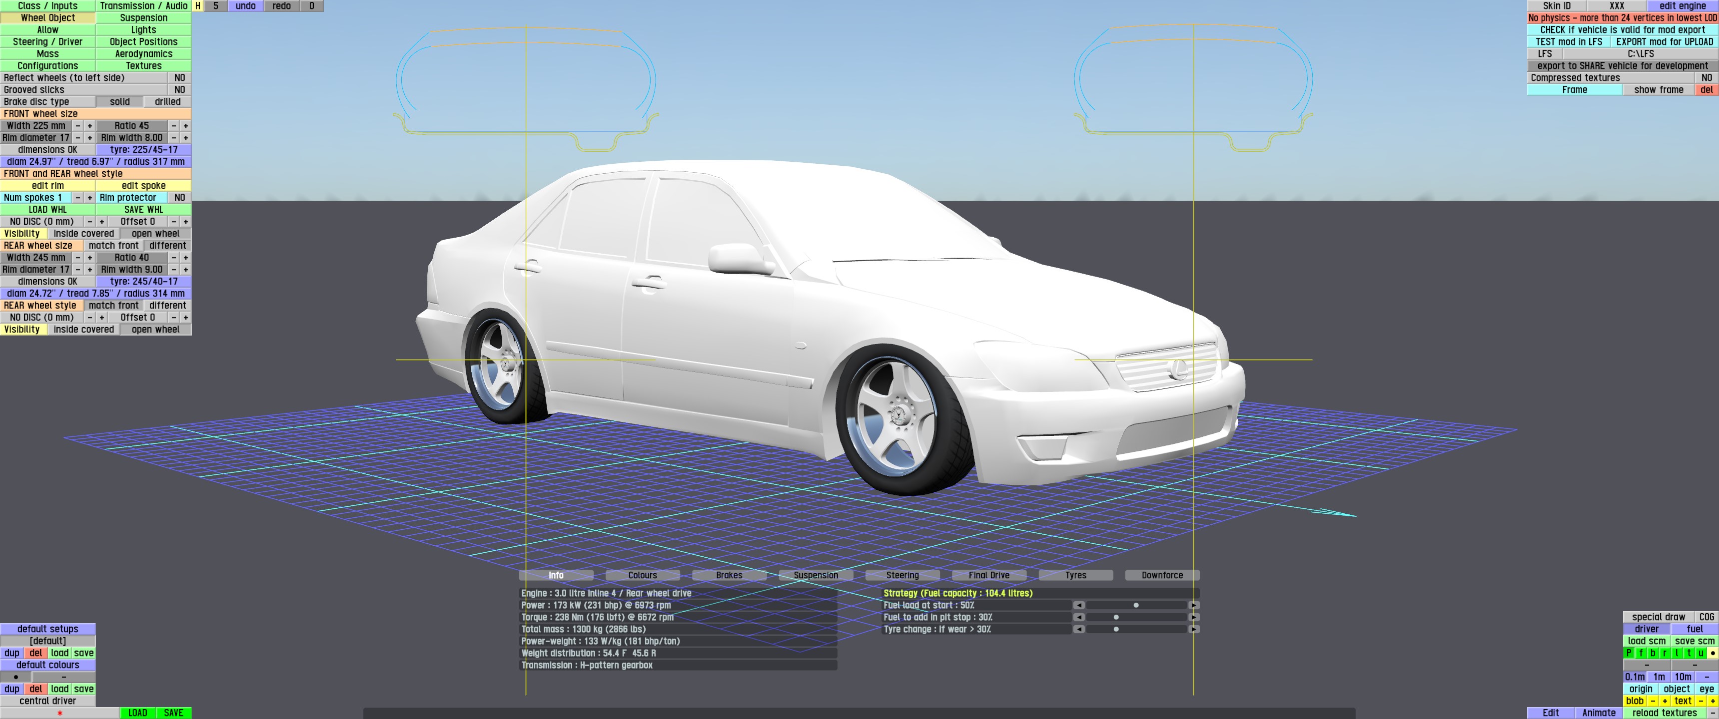Click the black dot button after 'u' view
The image size is (1719, 719).
click(1713, 653)
